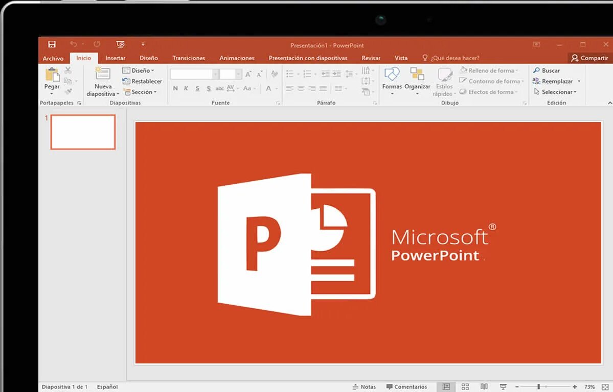Image resolution: width=613 pixels, height=392 pixels.
Task: Click the font color A swatch
Action: tap(268, 88)
